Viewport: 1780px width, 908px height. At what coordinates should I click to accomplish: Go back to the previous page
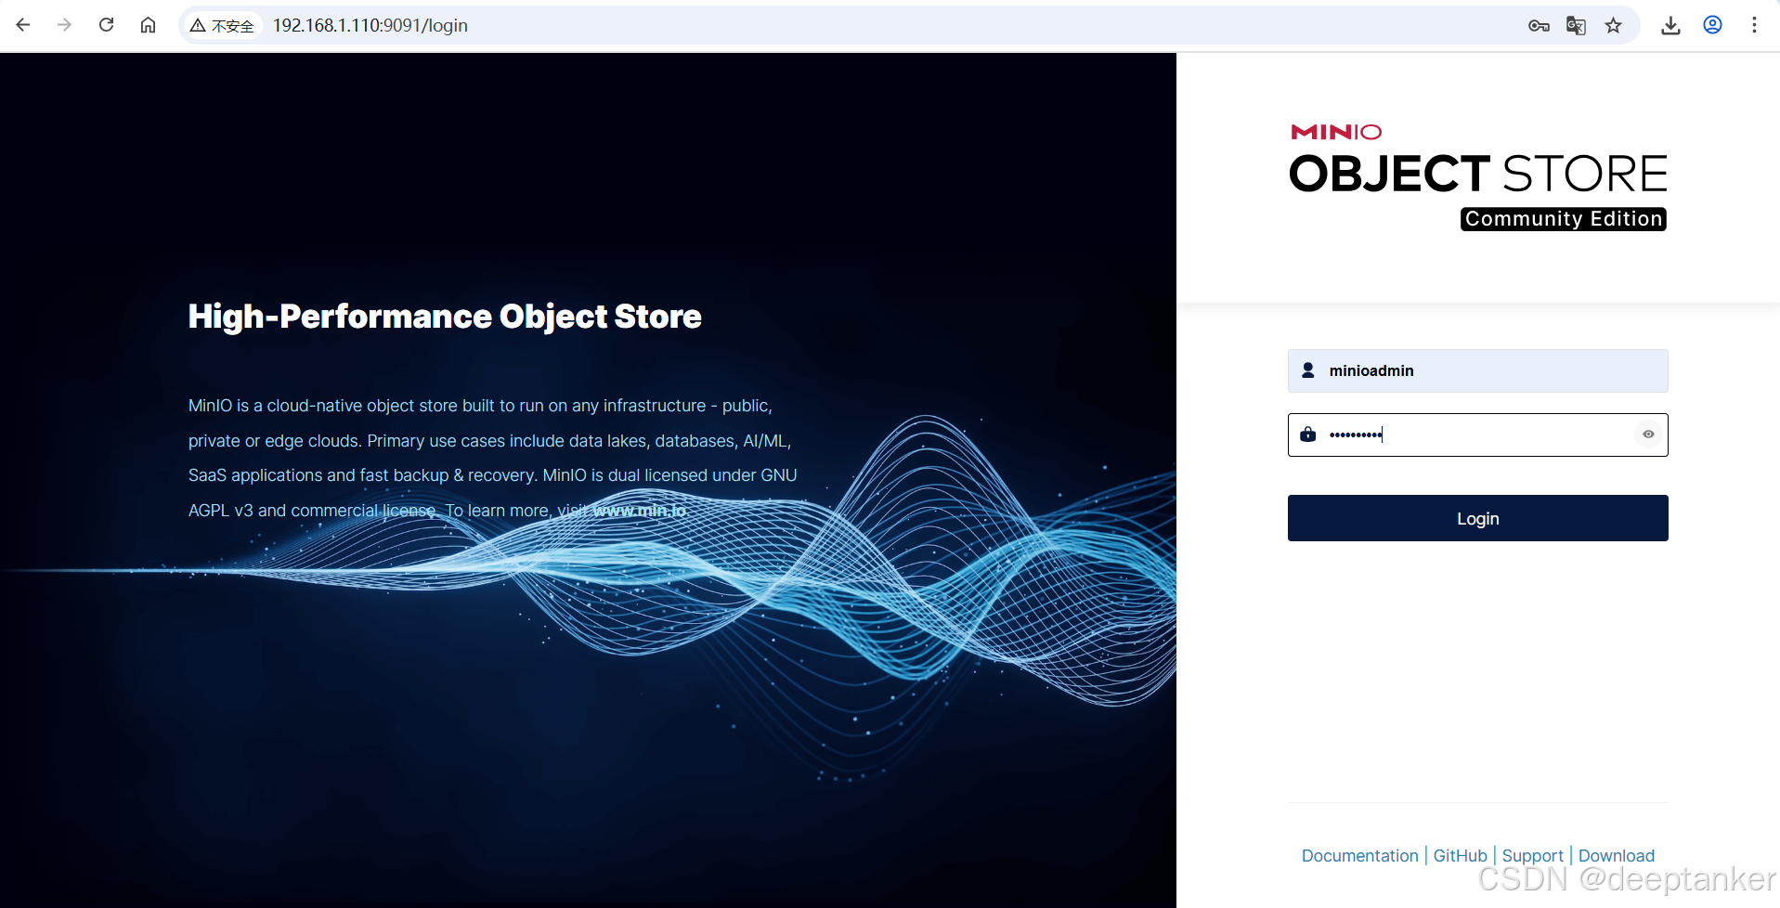click(23, 25)
